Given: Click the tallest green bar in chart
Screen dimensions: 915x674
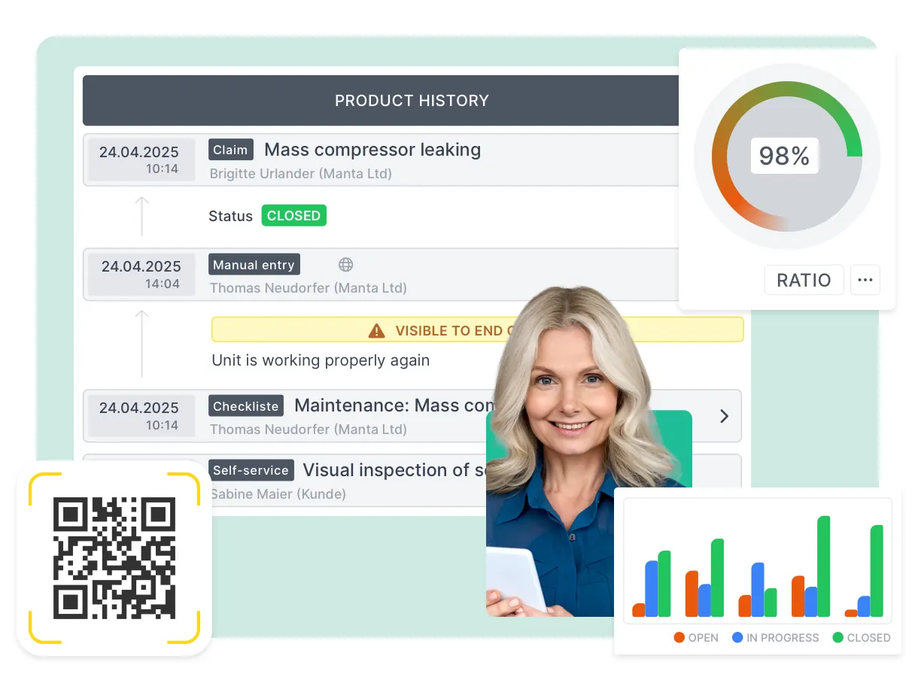Looking at the screenshot, I should (x=824, y=566).
